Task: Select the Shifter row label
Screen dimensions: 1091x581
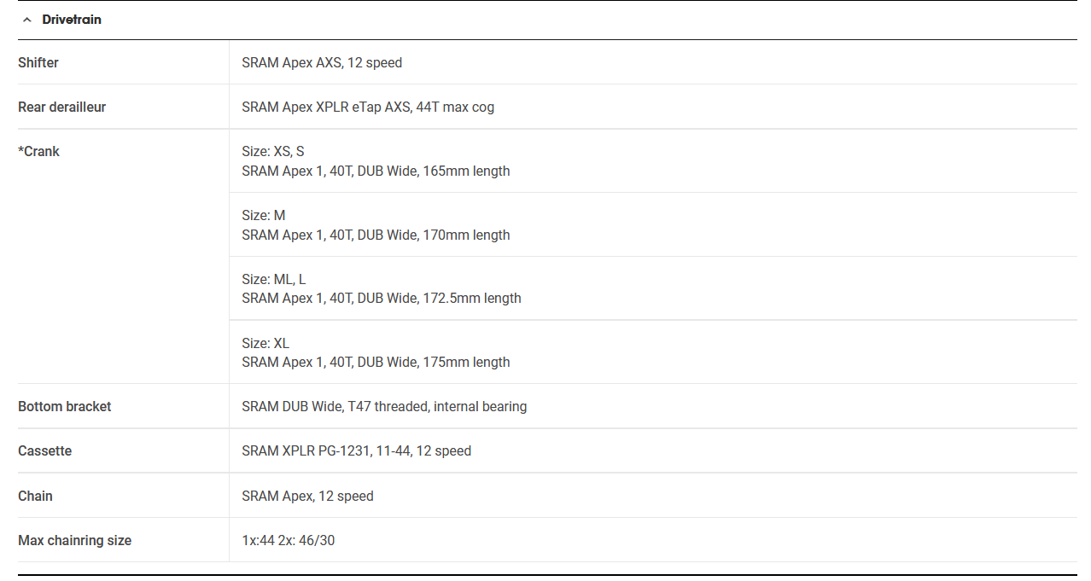Action: pyautogui.click(x=38, y=62)
